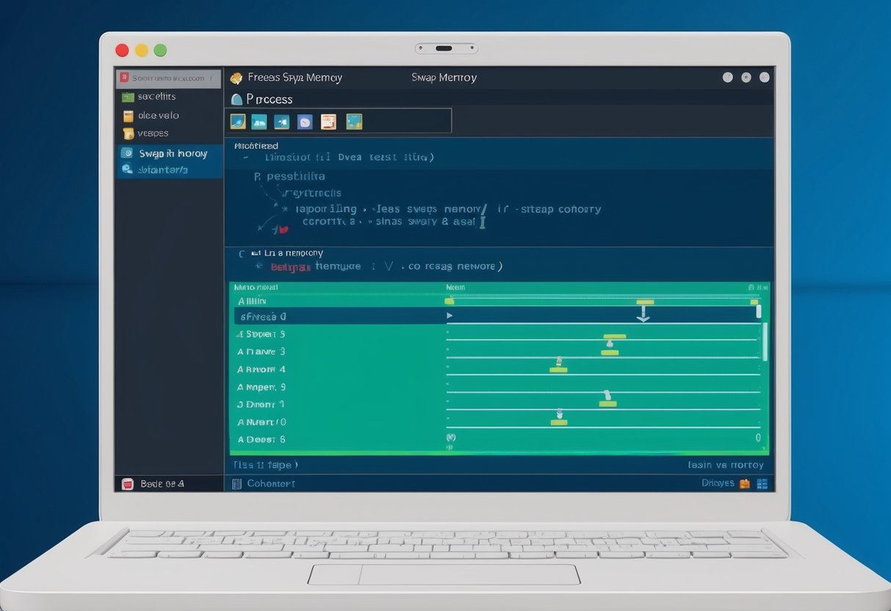Click the 'Cohontert' label in status bar

pos(271,483)
